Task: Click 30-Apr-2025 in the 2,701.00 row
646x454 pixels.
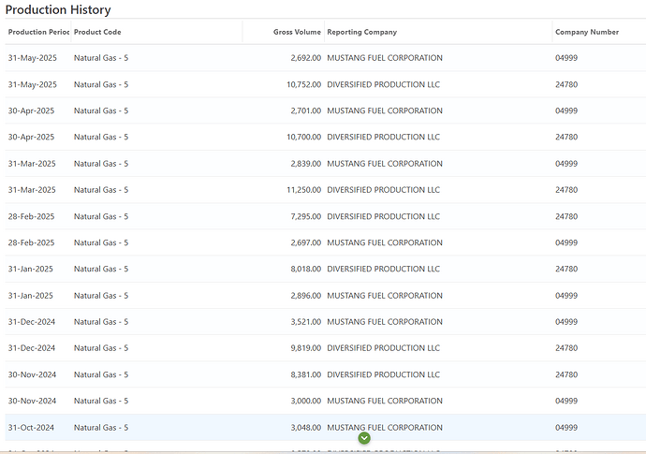Action: [x=31, y=110]
